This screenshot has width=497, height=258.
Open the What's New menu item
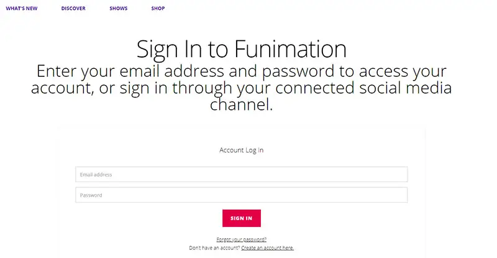(x=22, y=8)
